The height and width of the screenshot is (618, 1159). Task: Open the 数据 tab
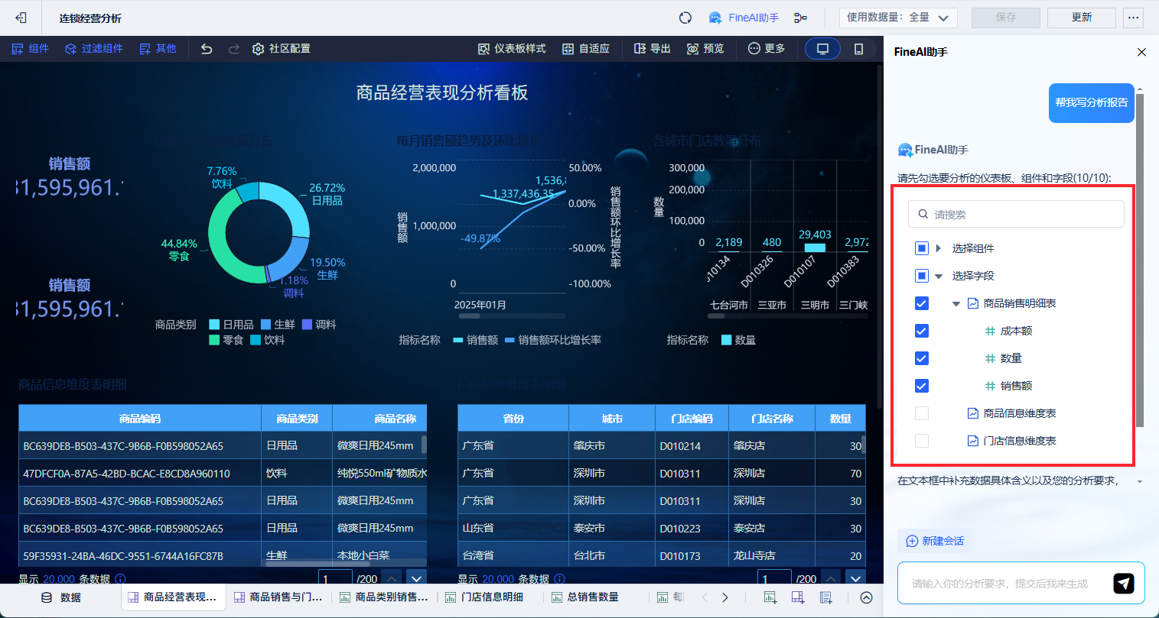click(61, 597)
